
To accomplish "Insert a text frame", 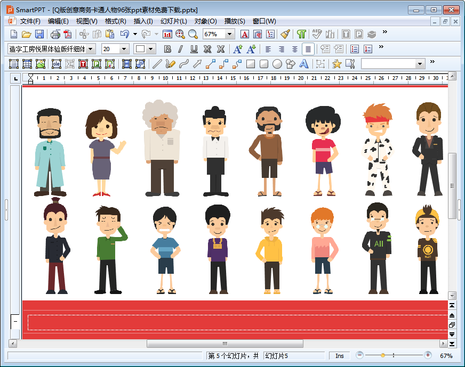I will pos(14,64).
